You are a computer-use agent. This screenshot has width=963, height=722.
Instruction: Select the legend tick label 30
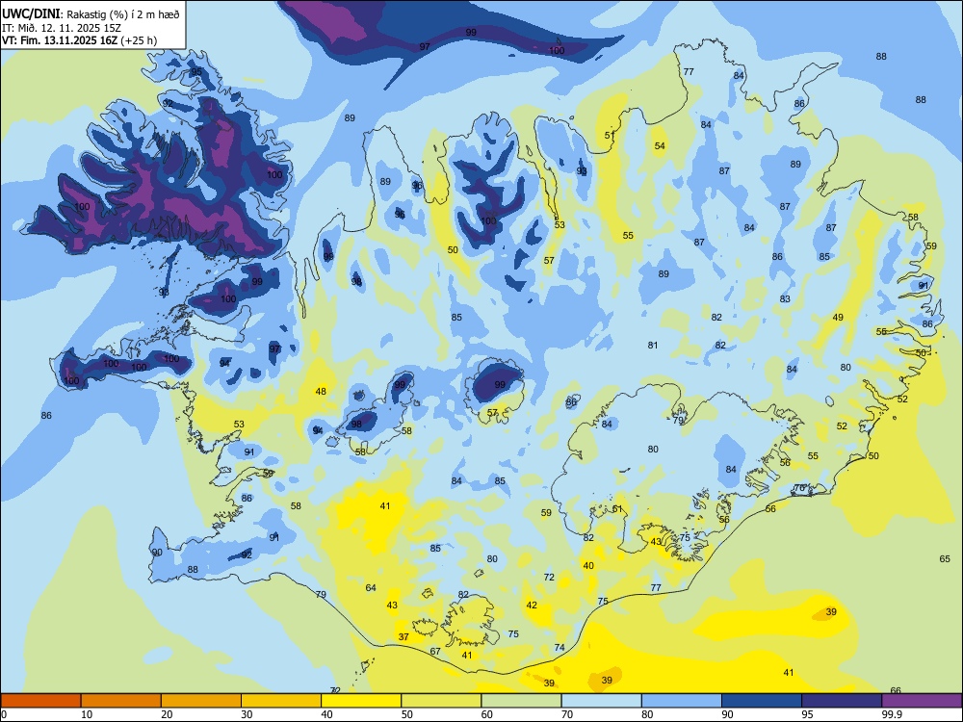tap(247, 714)
